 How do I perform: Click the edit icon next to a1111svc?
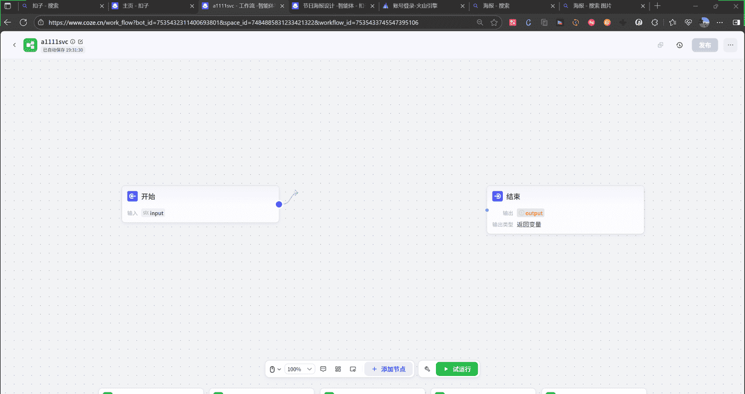pos(80,42)
